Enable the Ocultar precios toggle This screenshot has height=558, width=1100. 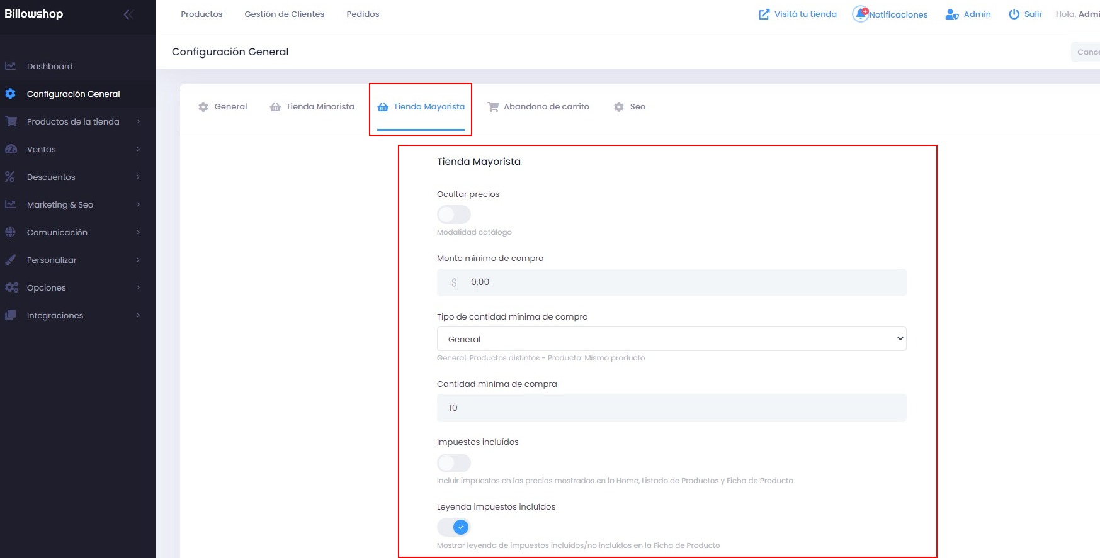click(453, 215)
